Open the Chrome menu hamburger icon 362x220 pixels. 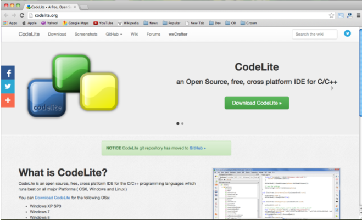click(x=358, y=15)
